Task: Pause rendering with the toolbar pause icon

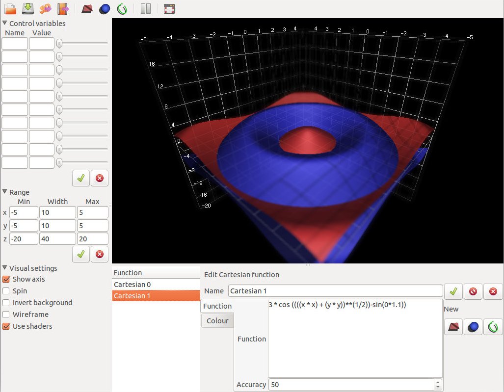Action: pyautogui.click(x=146, y=9)
